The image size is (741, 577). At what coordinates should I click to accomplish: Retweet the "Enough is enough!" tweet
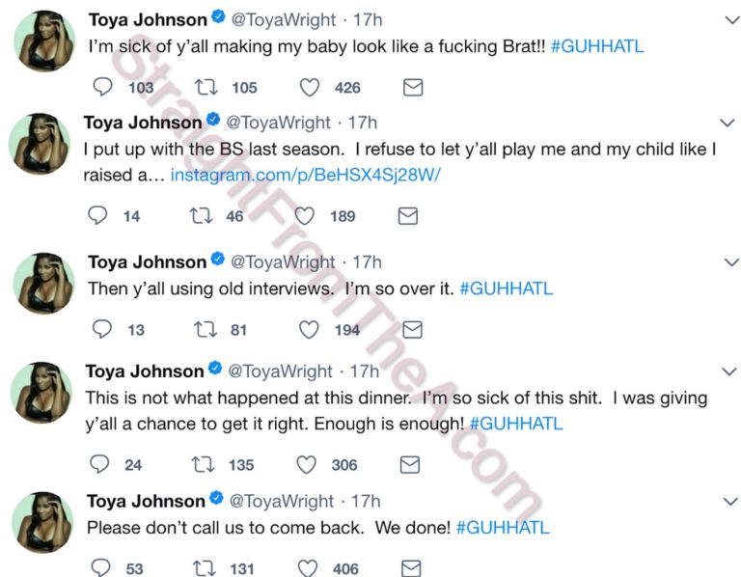202,464
